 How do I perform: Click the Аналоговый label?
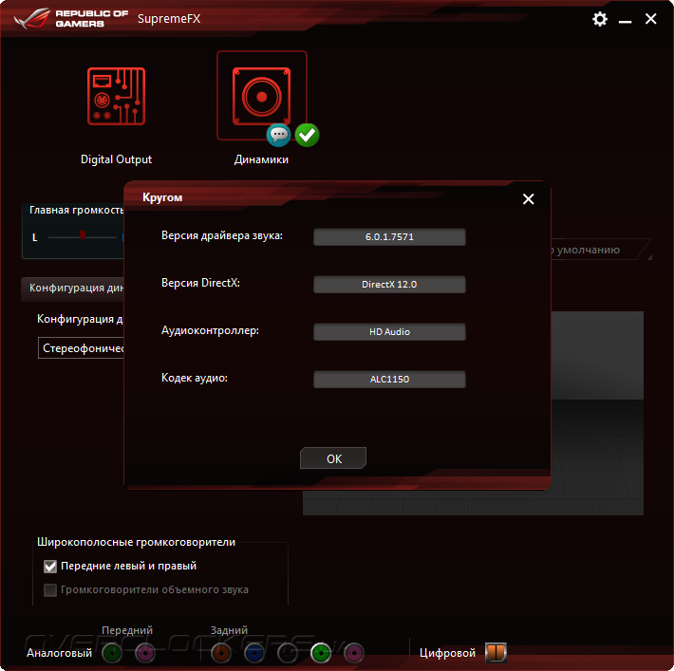click(59, 653)
